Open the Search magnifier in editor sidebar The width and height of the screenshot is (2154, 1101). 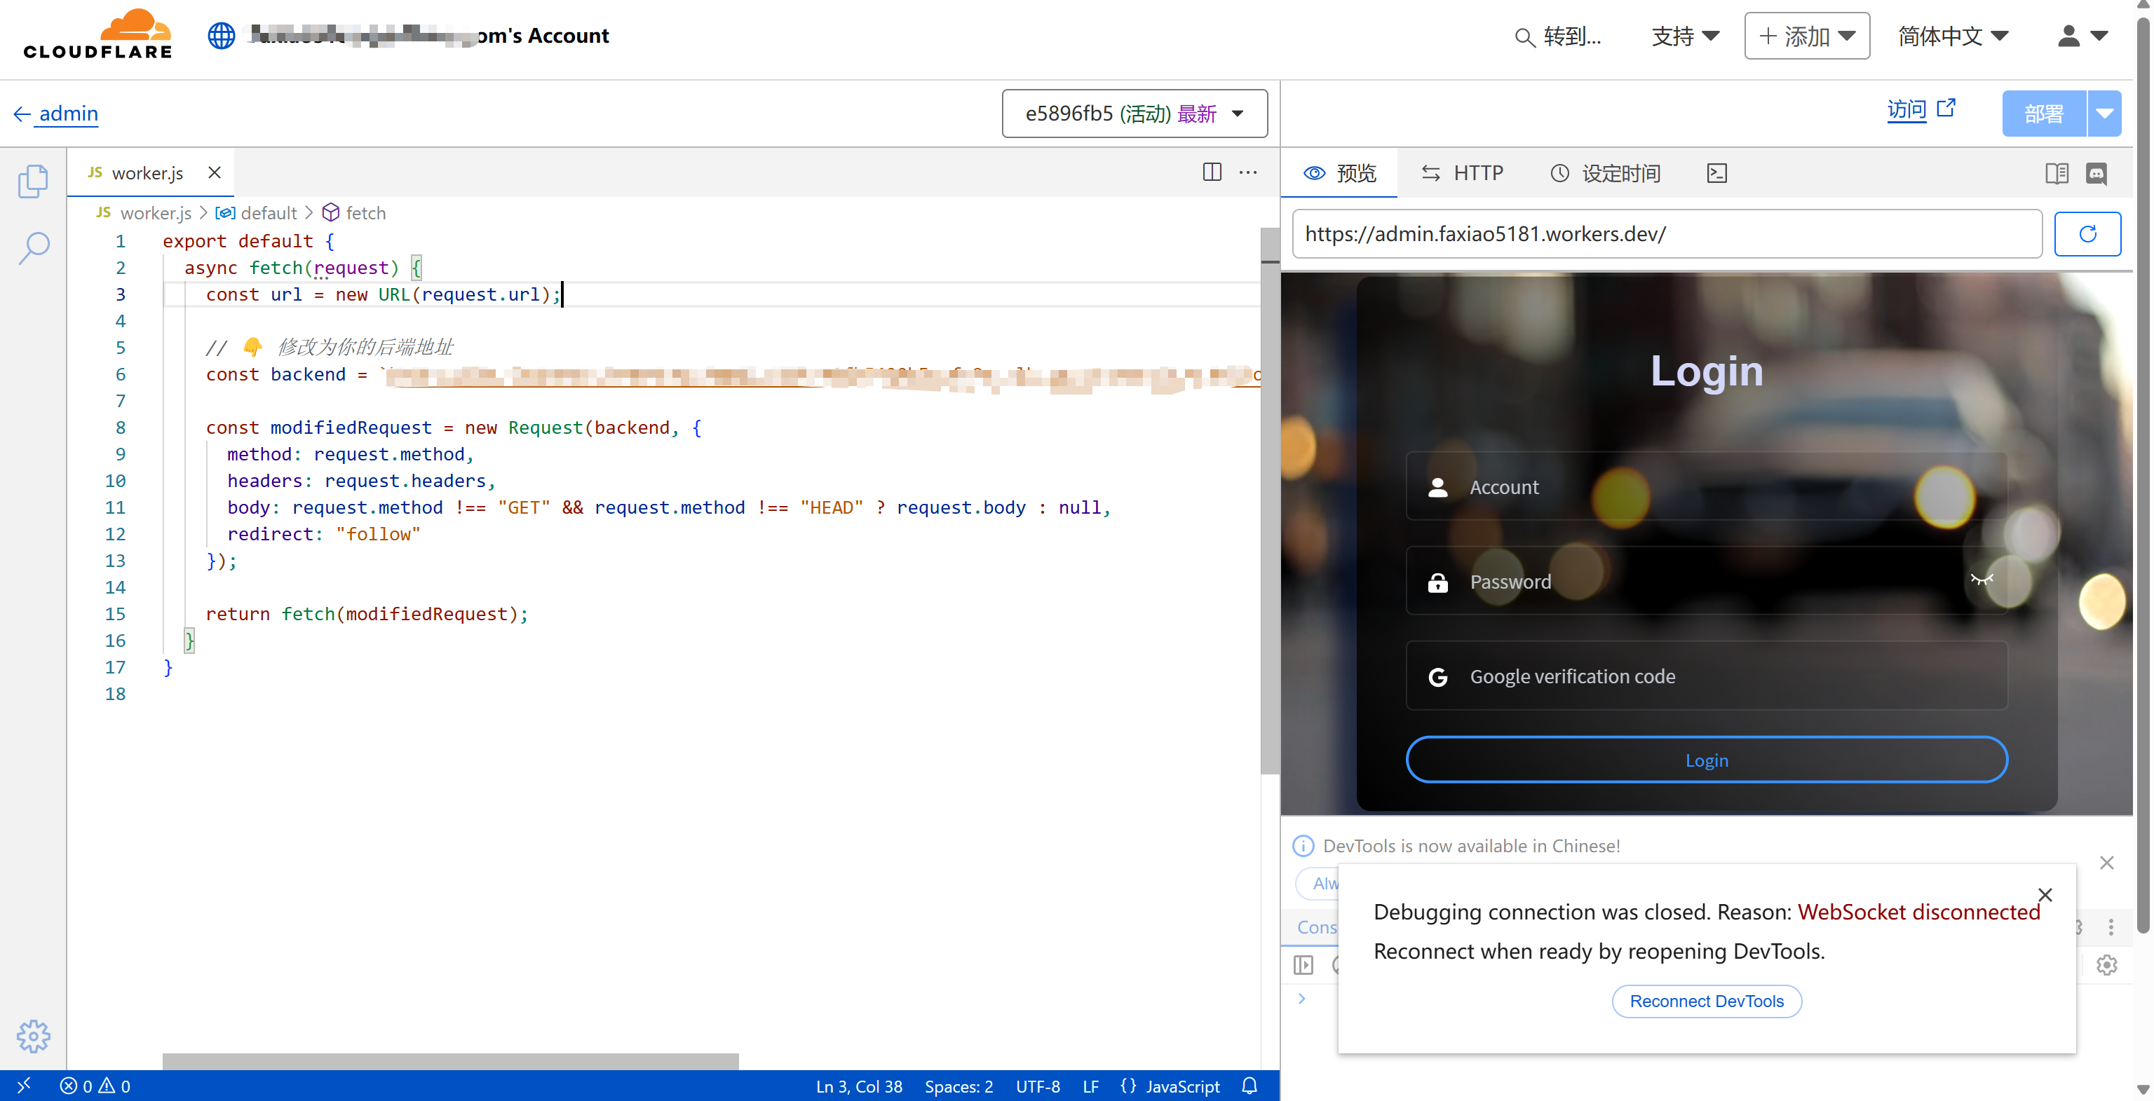coord(34,247)
